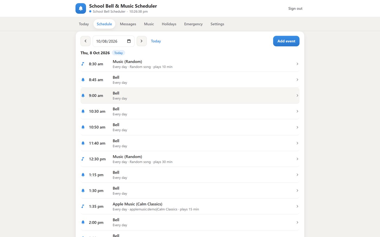Click the music note icon at 1:35 pm
The width and height of the screenshot is (380, 237).
pos(83,206)
